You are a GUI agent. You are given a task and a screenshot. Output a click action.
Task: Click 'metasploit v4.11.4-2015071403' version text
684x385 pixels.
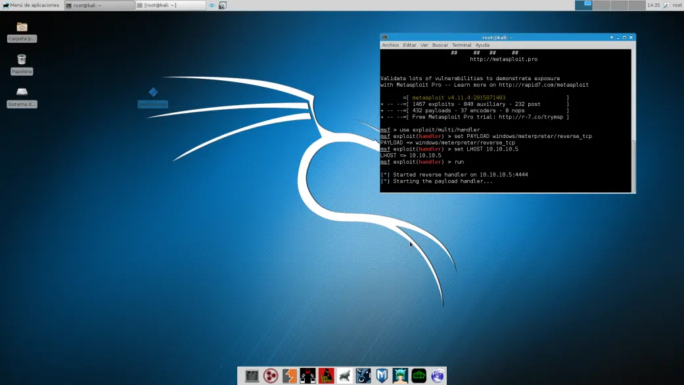459,98
